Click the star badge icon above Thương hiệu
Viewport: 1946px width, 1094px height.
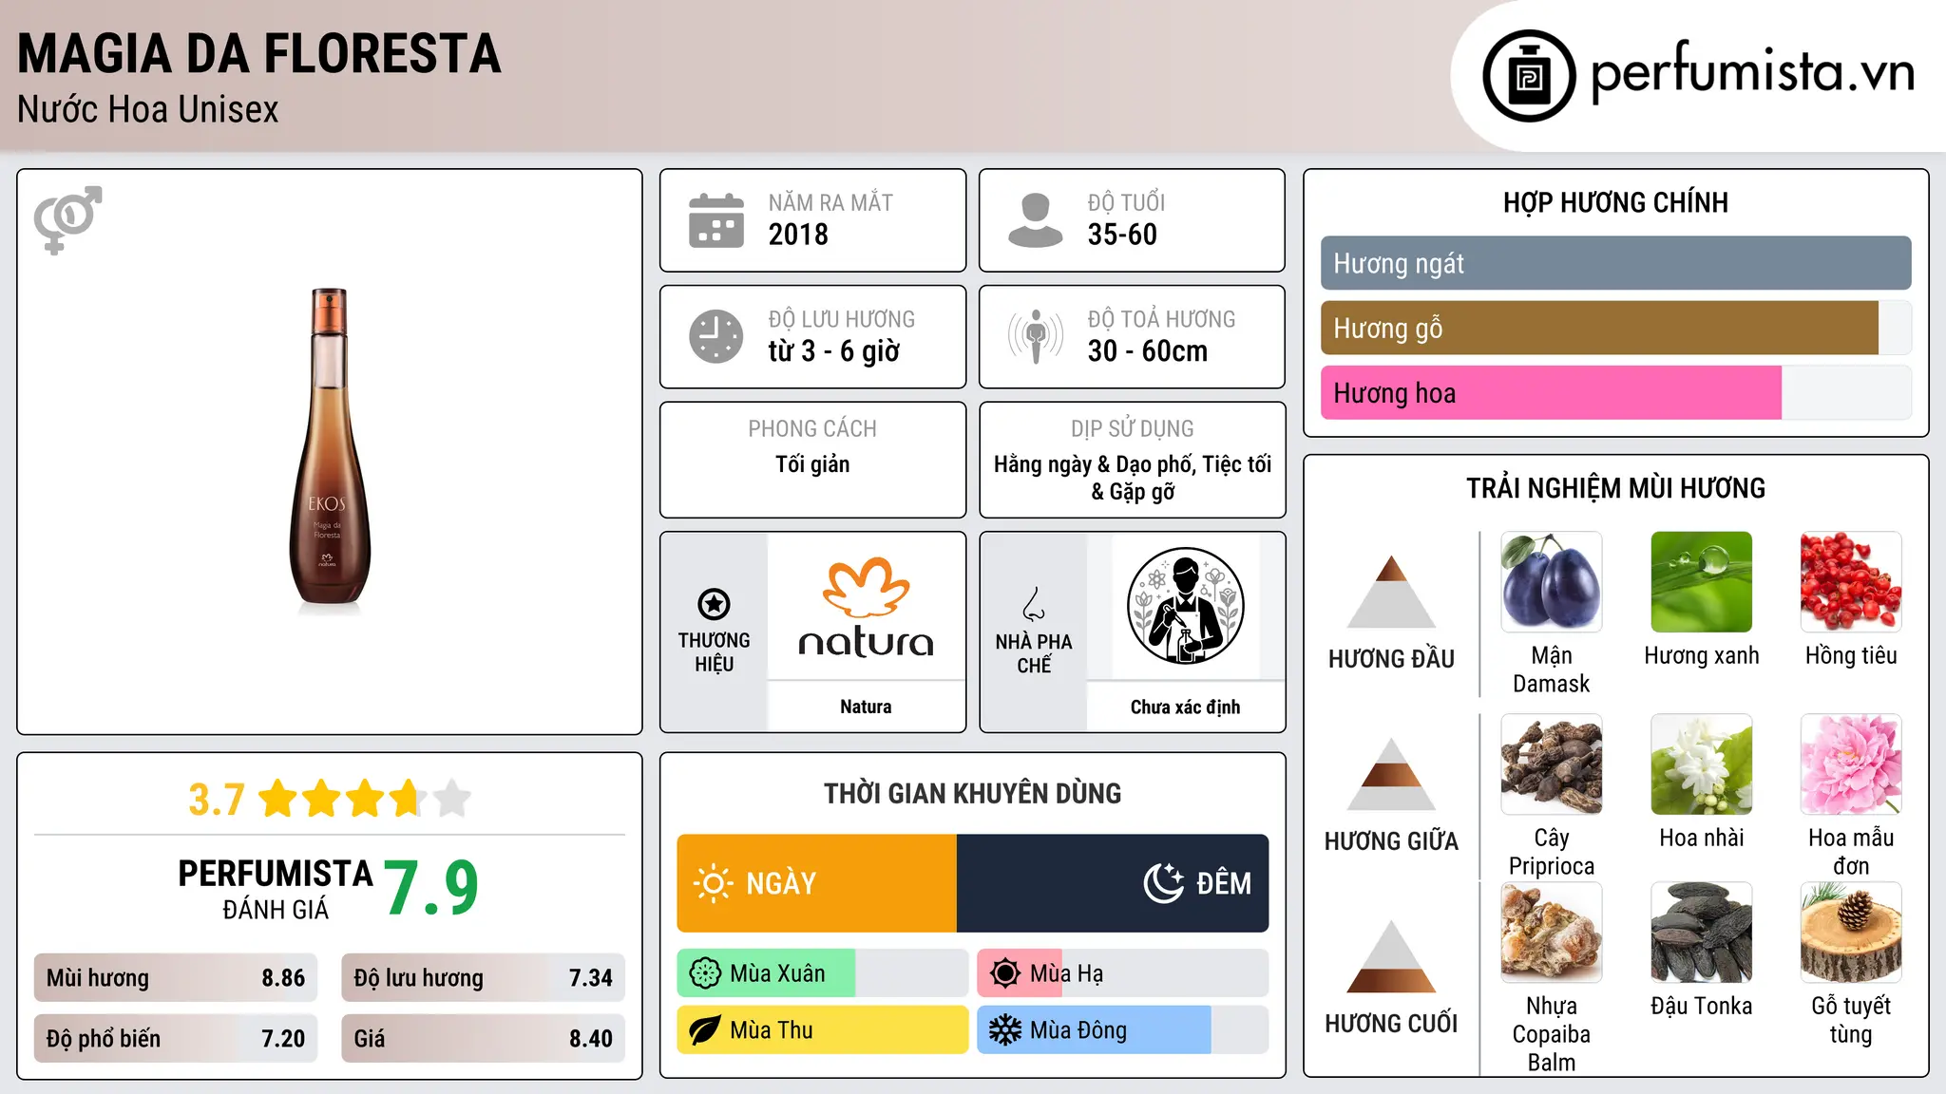click(x=714, y=604)
